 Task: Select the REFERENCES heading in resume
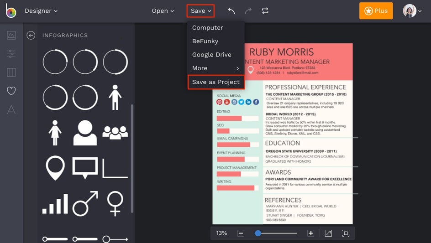(x=283, y=200)
